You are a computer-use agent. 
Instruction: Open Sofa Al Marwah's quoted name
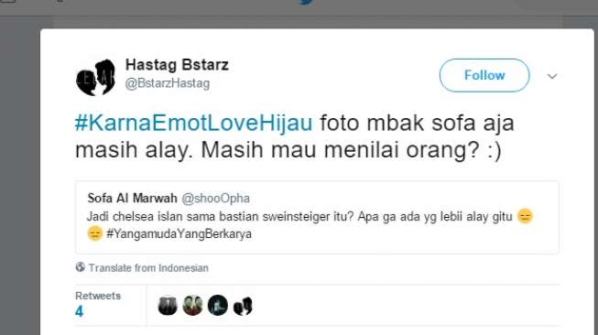pos(133,199)
